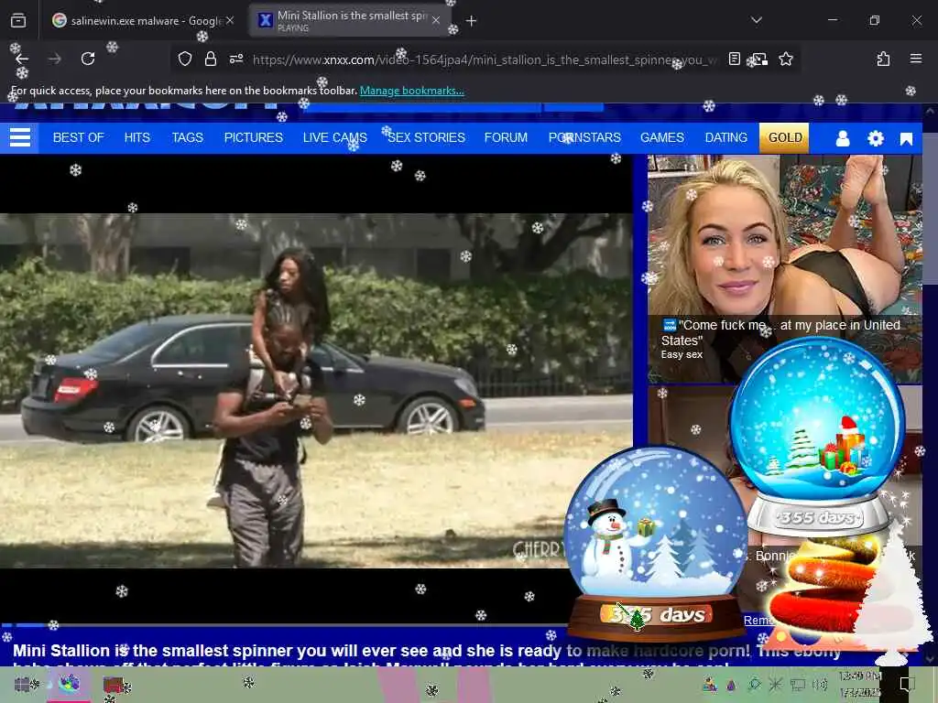Close the salinewin.exe malware Google tab
This screenshot has width=938, height=703.
click(x=230, y=20)
